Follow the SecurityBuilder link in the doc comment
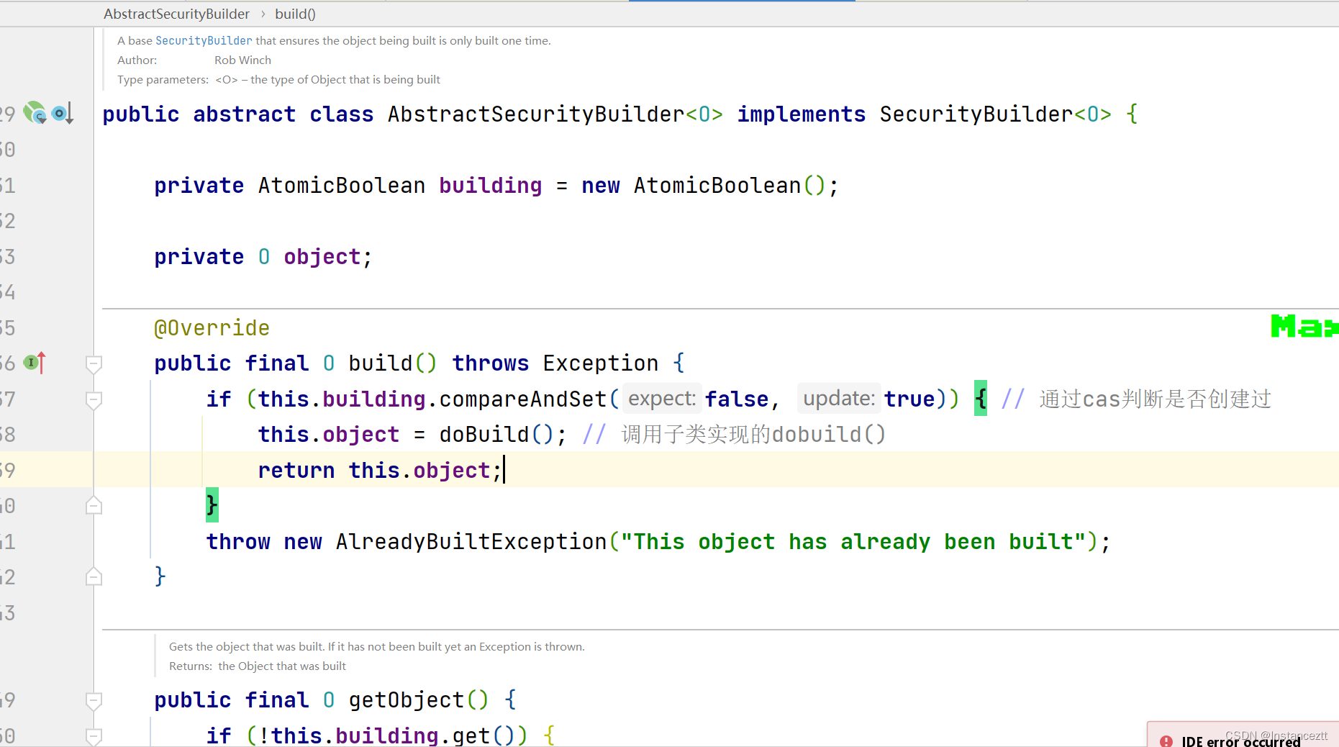 click(x=204, y=41)
